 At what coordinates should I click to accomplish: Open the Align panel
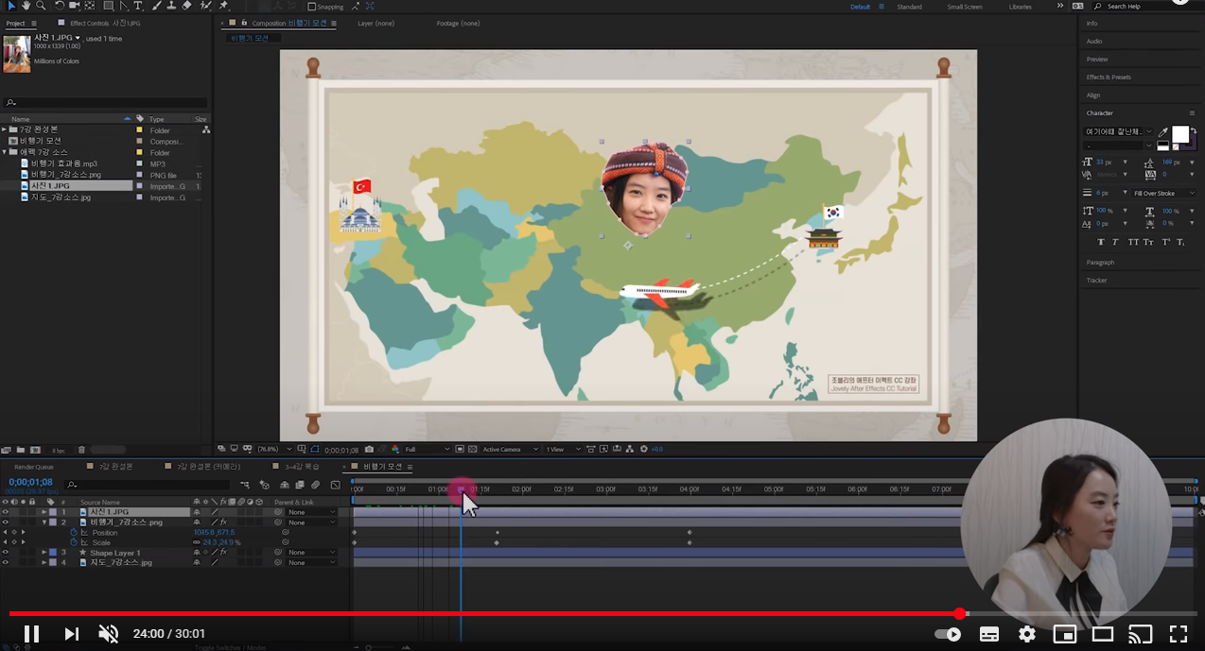pyautogui.click(x=1093, y=95)
